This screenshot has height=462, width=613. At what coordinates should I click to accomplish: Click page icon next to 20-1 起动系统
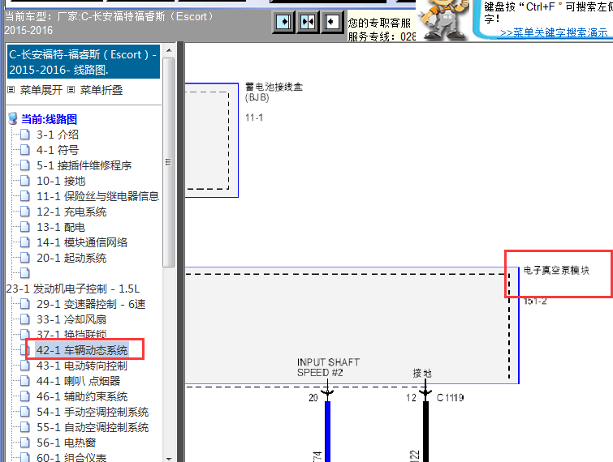click(x=25, y=258)
